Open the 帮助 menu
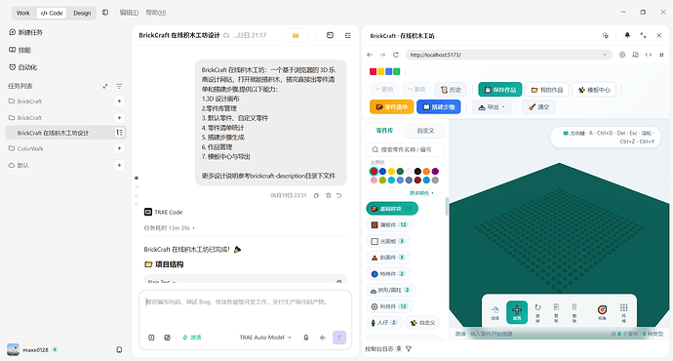673x361 pixels. point(156,13)
